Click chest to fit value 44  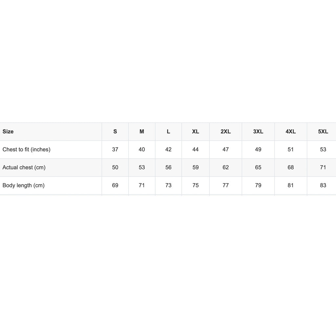click(x=196, y=150)
